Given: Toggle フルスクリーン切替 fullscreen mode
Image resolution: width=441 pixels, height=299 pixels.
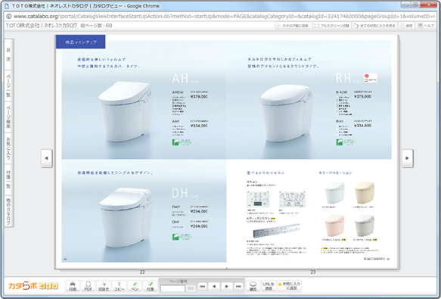Looking at the screenshot, I should coord(332,26).
